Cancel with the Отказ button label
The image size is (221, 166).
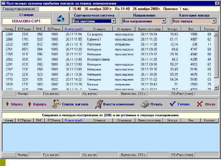210,104
